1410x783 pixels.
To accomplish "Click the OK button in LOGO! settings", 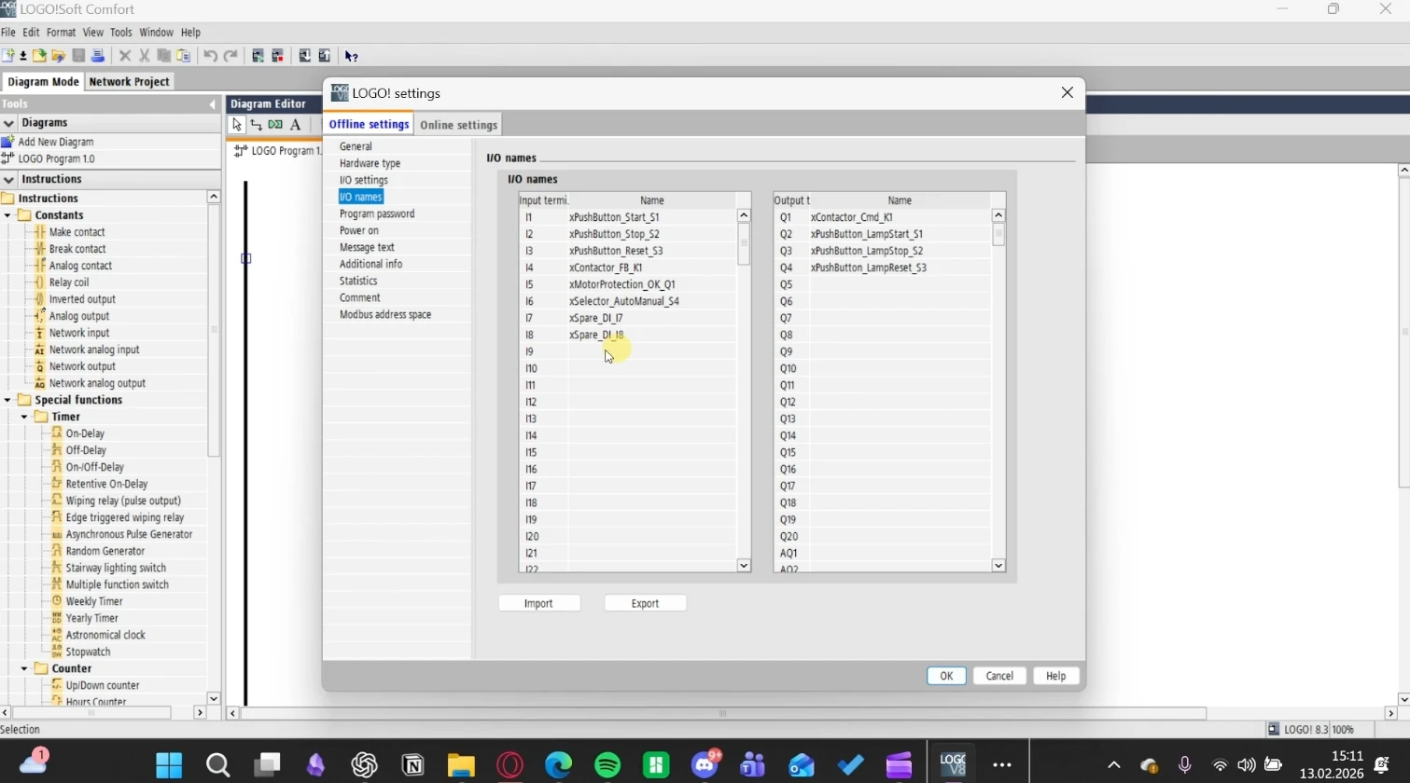I will [x=946, y=676].
